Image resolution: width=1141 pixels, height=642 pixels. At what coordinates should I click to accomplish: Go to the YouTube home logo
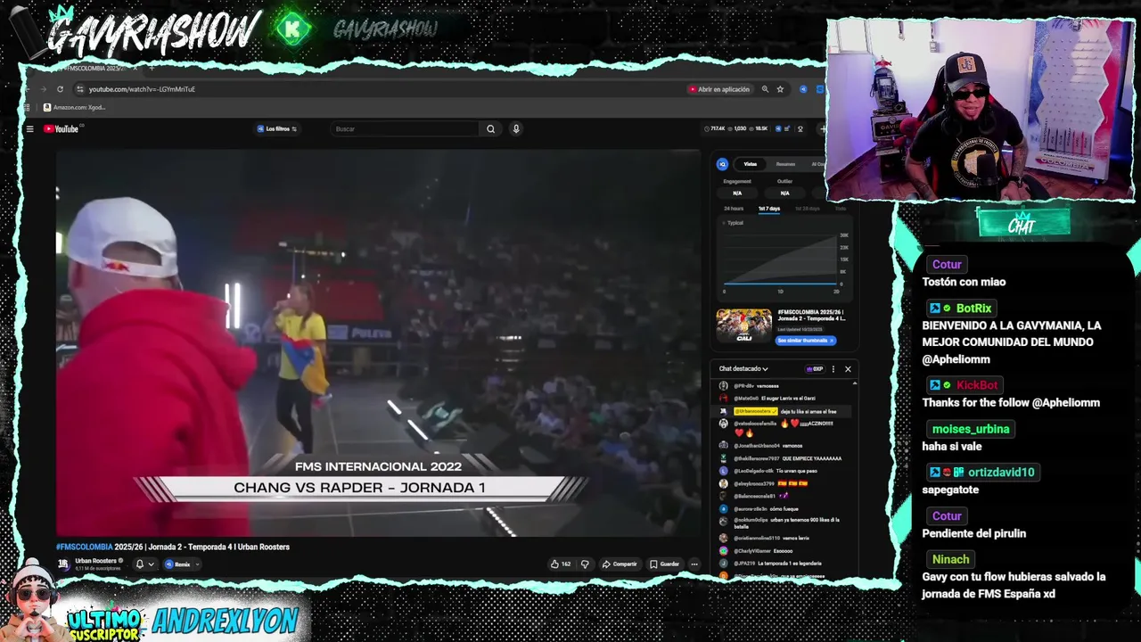(62, 129)
